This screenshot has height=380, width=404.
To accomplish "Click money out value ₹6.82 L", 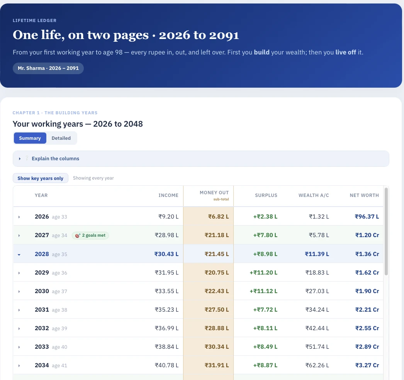I will (219, 217).
